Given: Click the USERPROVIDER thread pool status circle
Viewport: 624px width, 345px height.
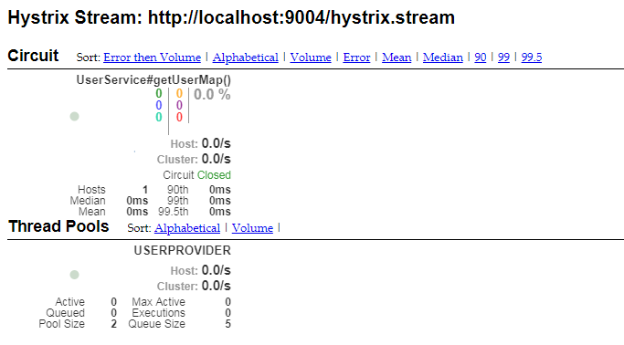Looking at the screenshot, I should coord(74,275).
